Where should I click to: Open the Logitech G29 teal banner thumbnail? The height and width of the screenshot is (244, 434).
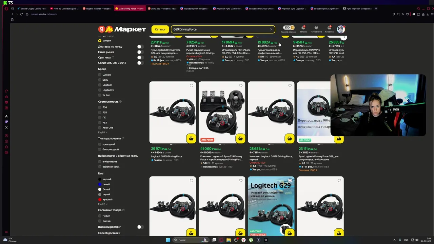271,206
